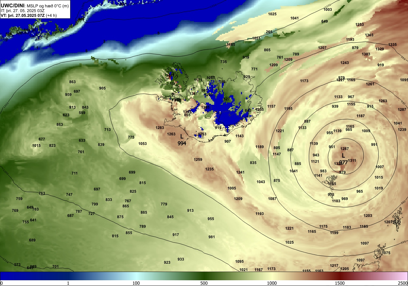Click the value 799 in the map

click(x=95, y=204)
